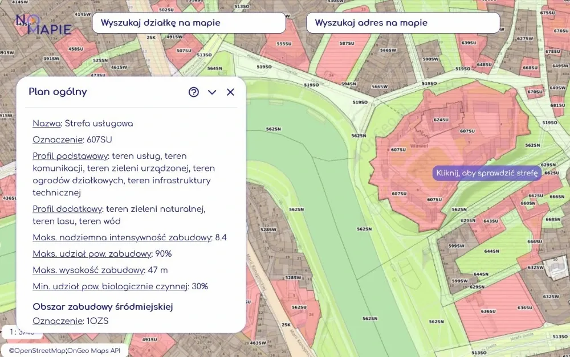The width and height of the screenshot is (570, 357).
Task: Open the 'Nazwa' definition link
Action: pos(47,124)
